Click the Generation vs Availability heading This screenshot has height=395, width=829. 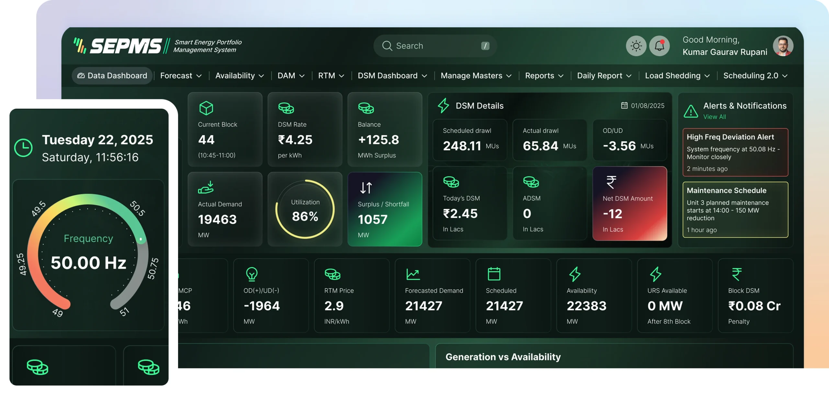pyautogui.click(x=503, y=357)
